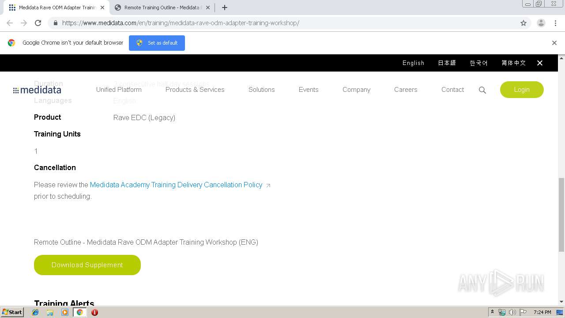Screen dimensions: 565x318
Task: Switch site language to Korean 한국어
Action: point(478,63)
